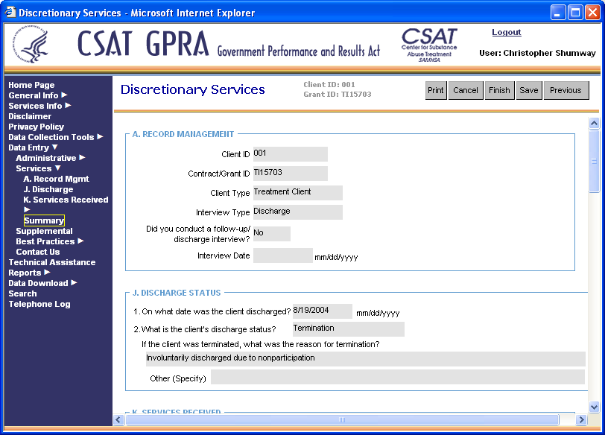Expand the General Info menu arrow
This screenshot has width=605, height=435.
[64, 95]
